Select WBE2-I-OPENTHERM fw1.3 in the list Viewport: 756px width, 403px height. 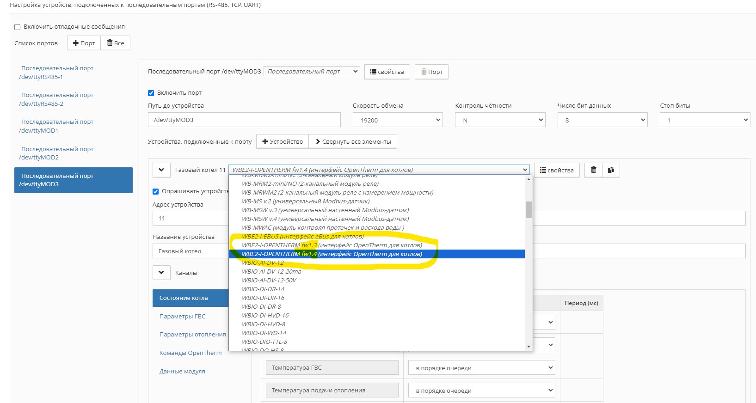point(377,245)
